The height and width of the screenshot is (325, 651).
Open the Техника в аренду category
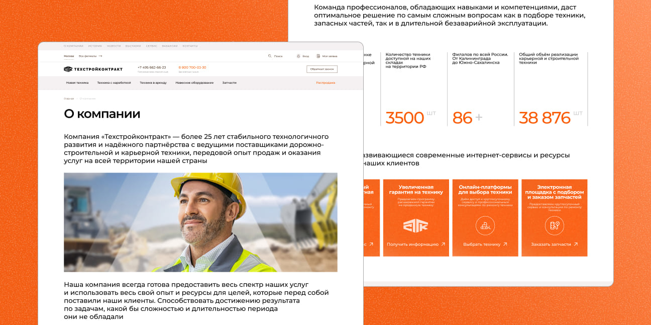(x=153, y=83)
